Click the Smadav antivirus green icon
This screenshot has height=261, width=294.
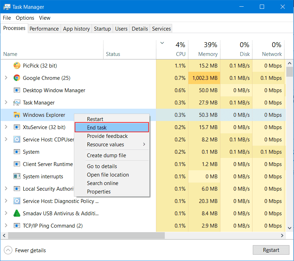click(17, 213)
